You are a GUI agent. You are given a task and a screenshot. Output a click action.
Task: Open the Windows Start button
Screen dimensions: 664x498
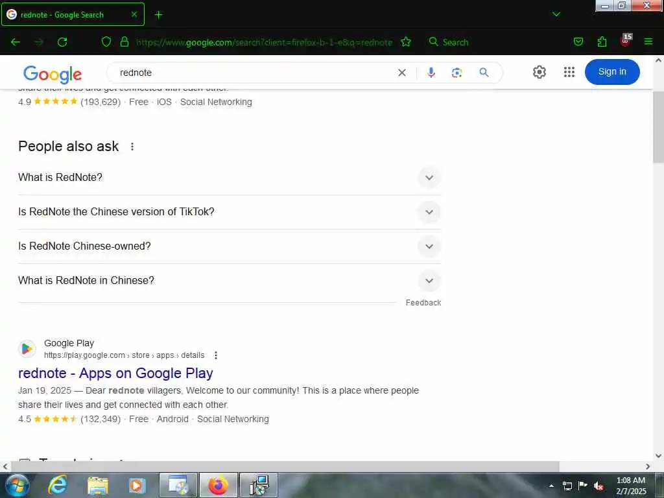click(x=16, y=485)
